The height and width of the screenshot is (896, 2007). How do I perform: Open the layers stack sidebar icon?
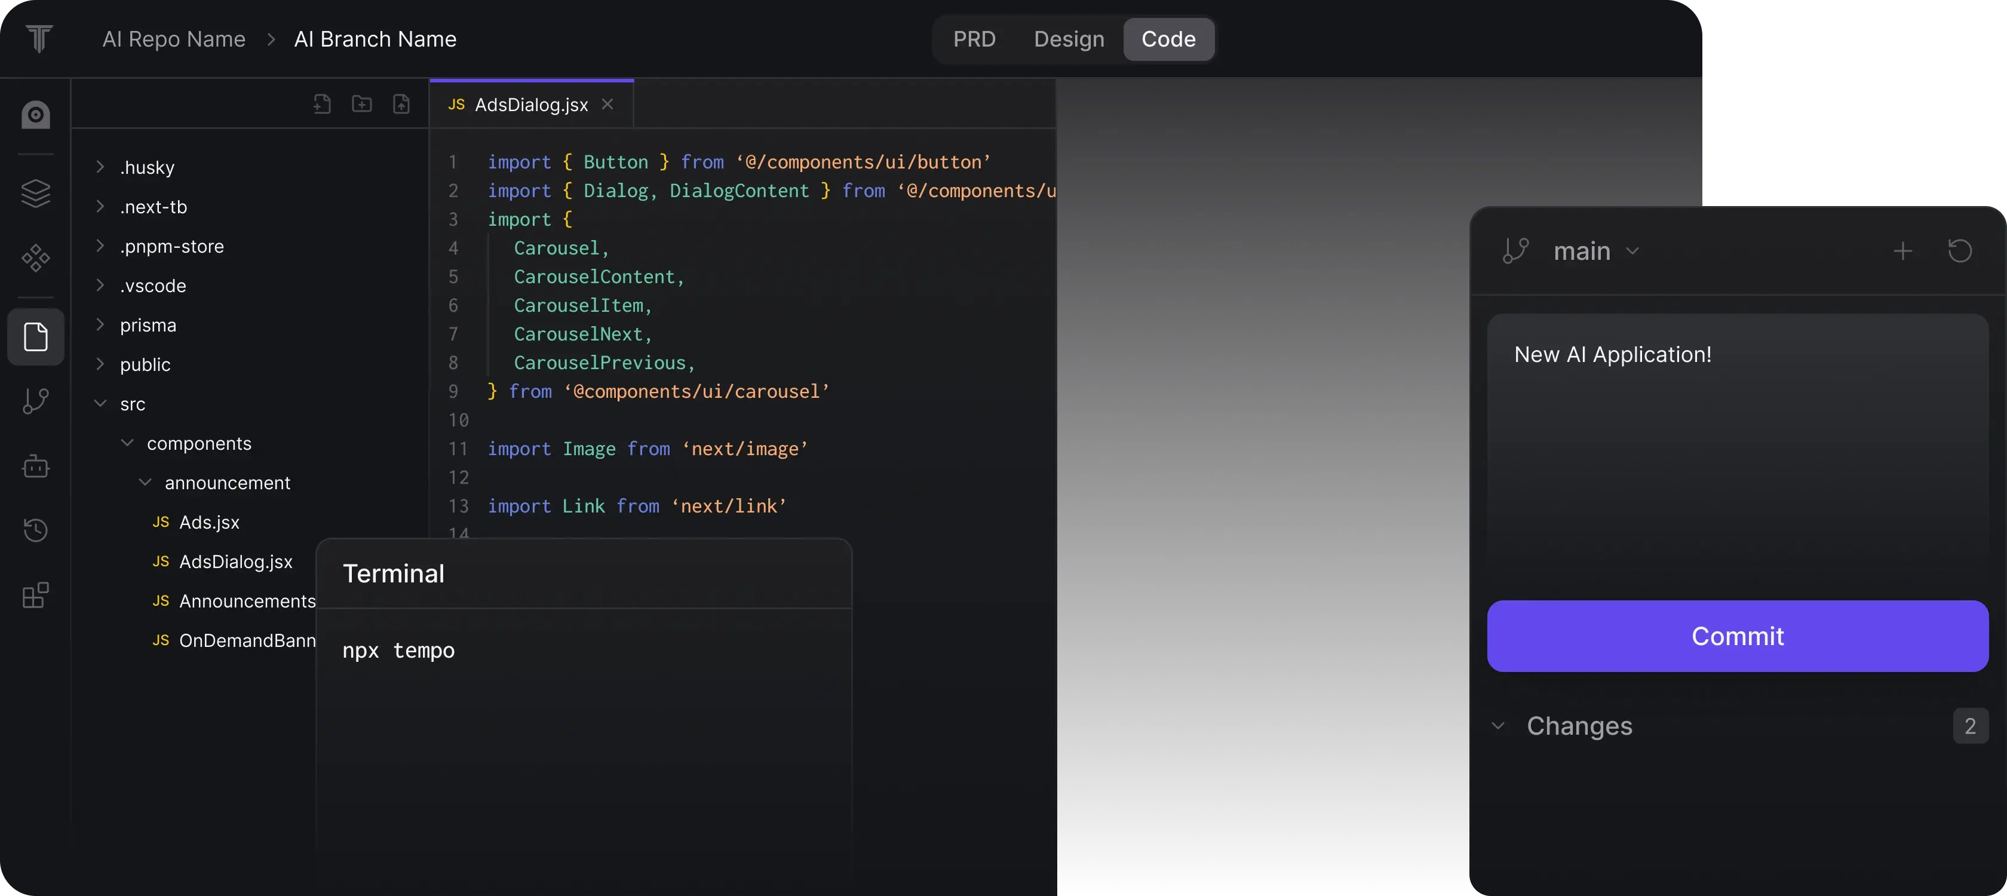(x=36, y=193)
